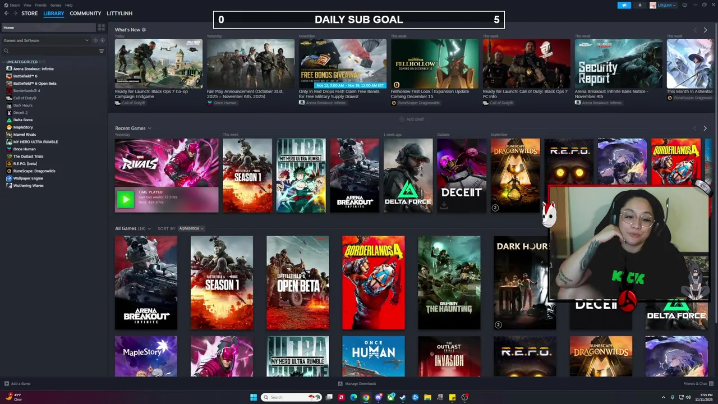The image size is (718, 404).
Task: Select the LIBRARY tab
Action: 54,13
